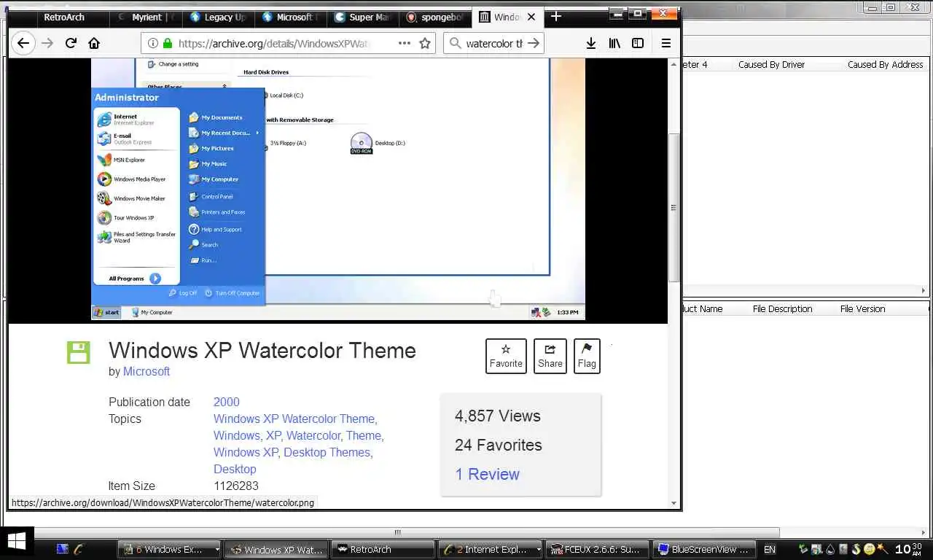The width and height of the screenshot is (933, 560).
Task: Open the Microsoft author link
Action: (147, 371)
